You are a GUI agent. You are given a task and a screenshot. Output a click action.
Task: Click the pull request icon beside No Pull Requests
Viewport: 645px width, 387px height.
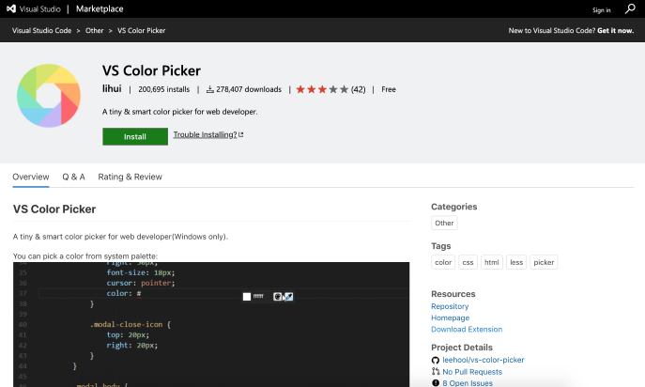436,372
